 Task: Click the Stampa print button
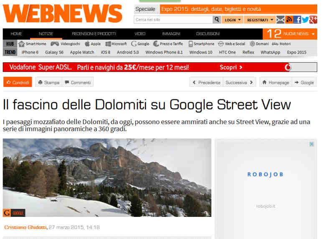(x=49, y=82)
